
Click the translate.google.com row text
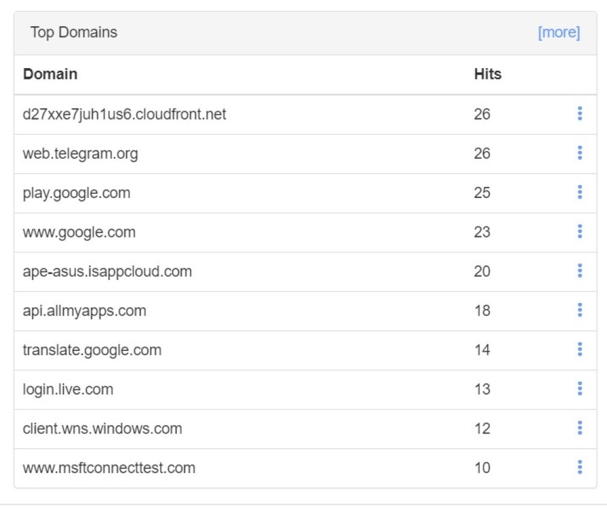click(92, 350)
